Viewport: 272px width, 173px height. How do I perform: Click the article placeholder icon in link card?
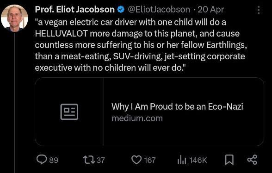click(x=69, y=112)
